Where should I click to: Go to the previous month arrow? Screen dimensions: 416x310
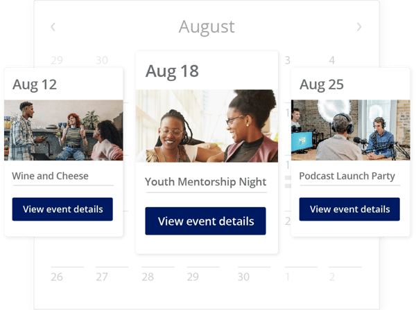tap(53, 27)
